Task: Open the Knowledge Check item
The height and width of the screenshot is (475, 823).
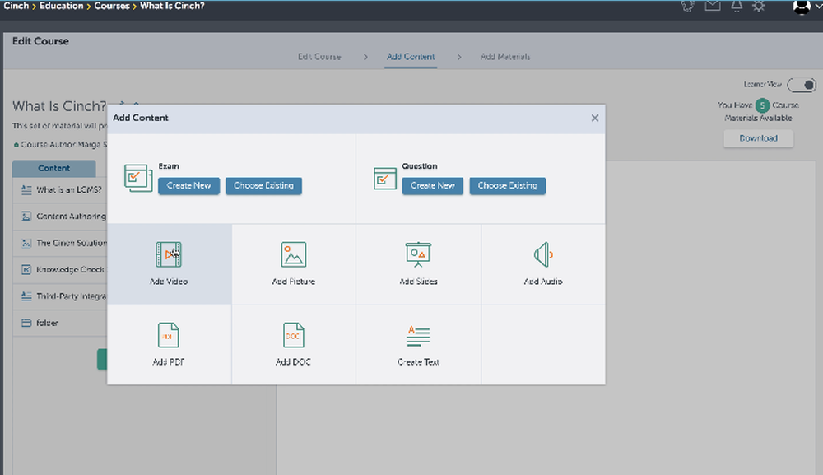Action: [70, 270]
